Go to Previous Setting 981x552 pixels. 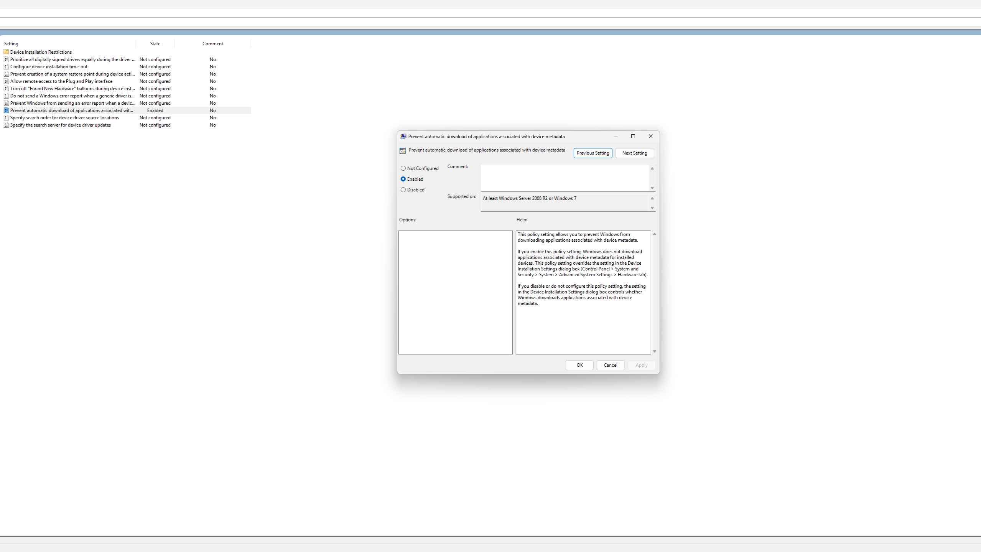click(x=593, y=153)
